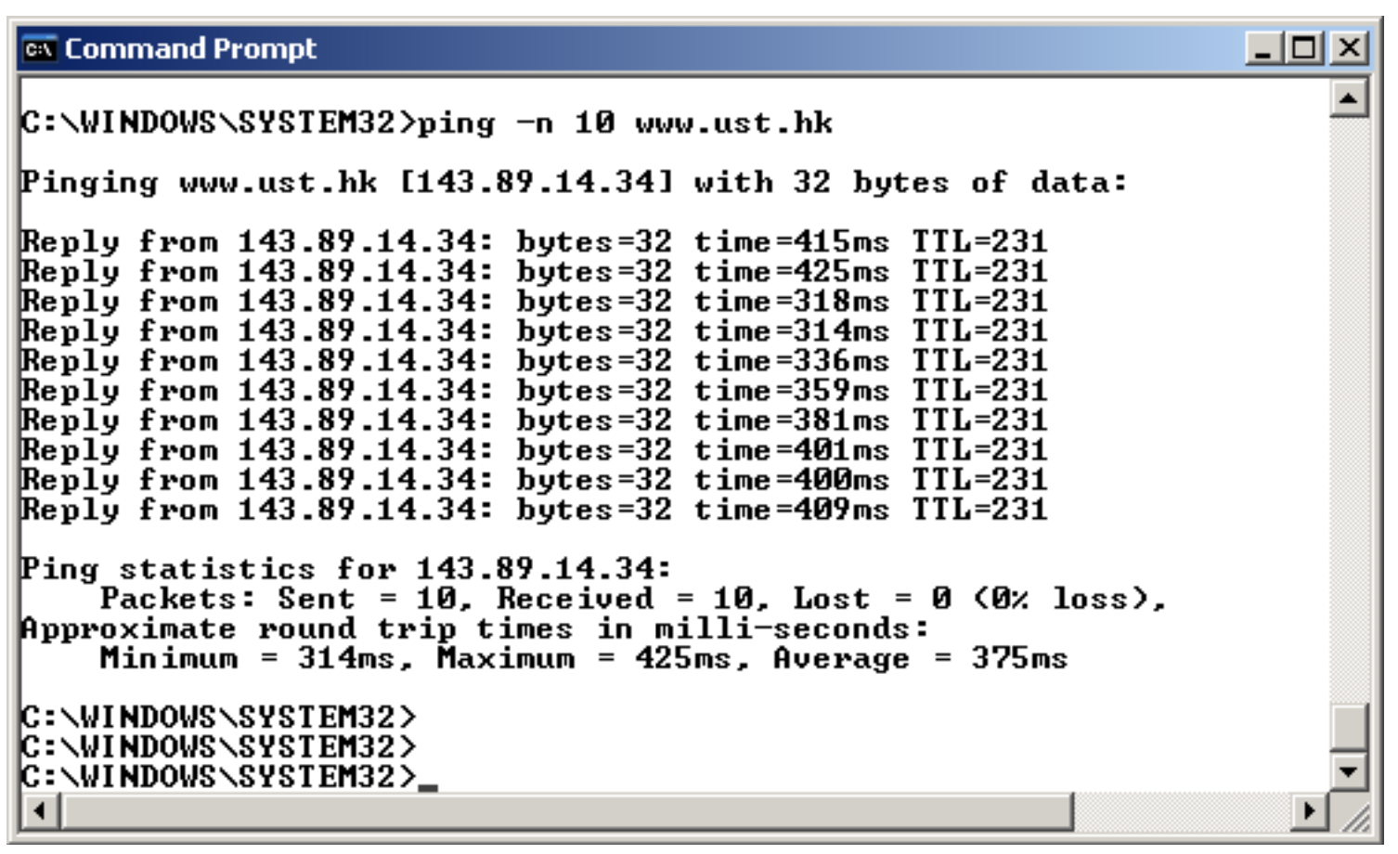
Task: Click the reply line with time=314ms
Action: coord(534,331)
